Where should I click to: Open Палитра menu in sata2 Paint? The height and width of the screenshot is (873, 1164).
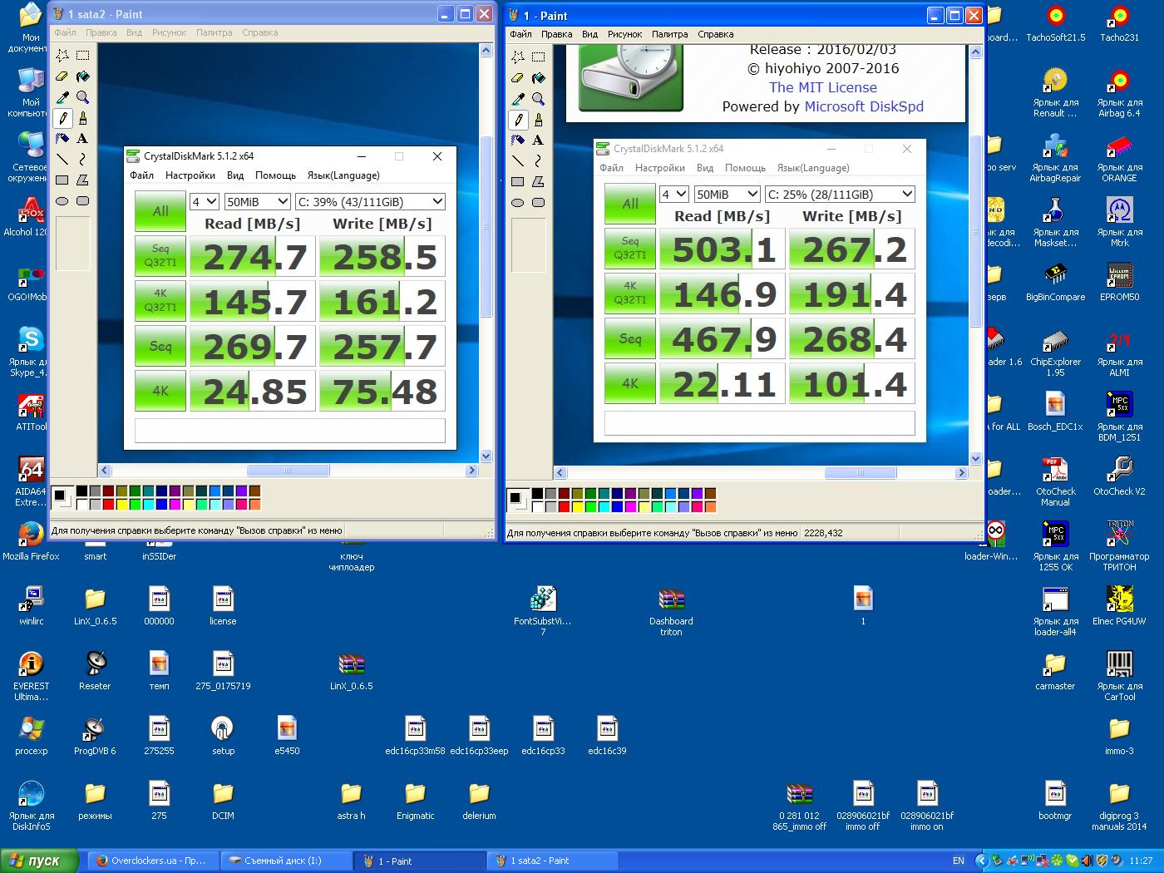click(x=215, y=33)
